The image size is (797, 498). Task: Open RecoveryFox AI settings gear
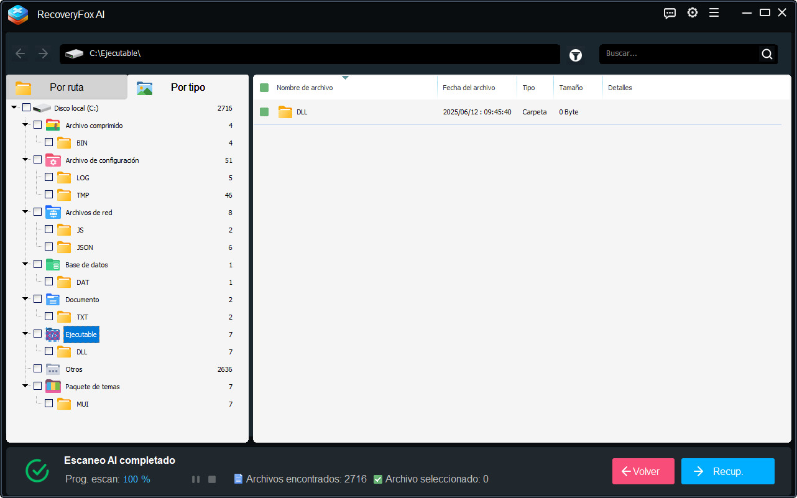click(x=692, y=12)
